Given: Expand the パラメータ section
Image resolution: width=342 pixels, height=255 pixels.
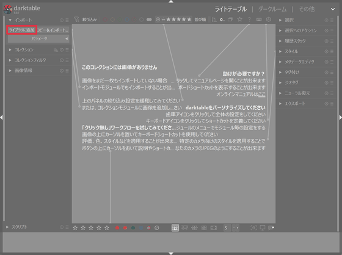Looking at the screenshot, I should [x=38, y=39].
